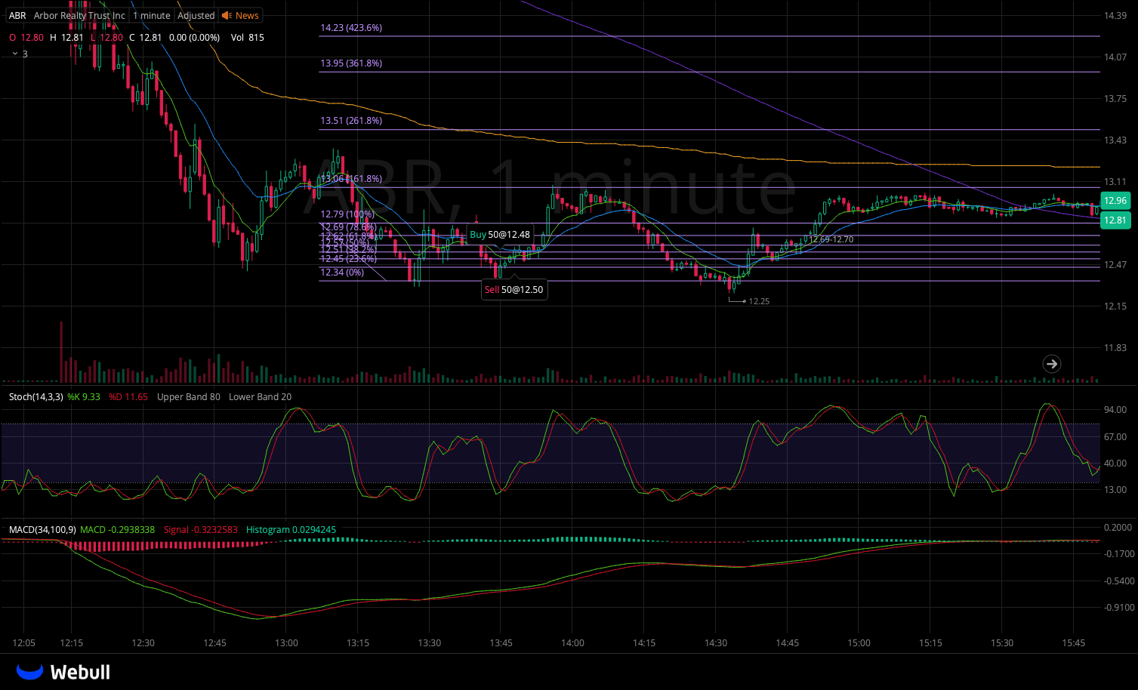Click the 14:30 time axis label

(716, 642)
